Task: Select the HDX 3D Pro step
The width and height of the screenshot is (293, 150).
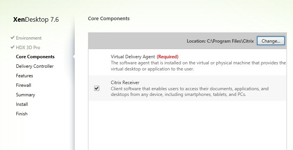Action: pyautogui.click(x=28, y=48)
